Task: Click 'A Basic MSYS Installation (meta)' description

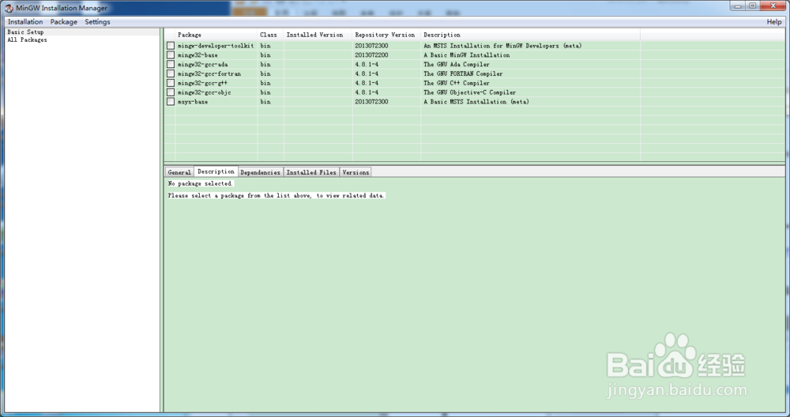Action: click(476, 102)
